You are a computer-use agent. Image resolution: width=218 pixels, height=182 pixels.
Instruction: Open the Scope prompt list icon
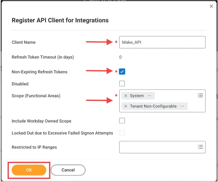coord(200,95)
